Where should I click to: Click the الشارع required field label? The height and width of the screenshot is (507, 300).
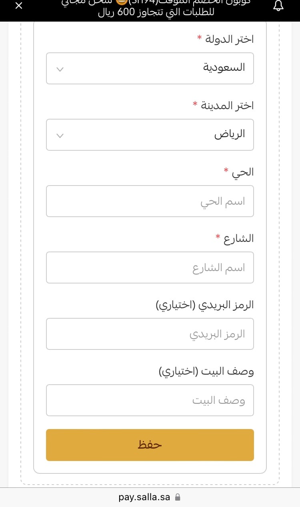click(x=239, y=239)
